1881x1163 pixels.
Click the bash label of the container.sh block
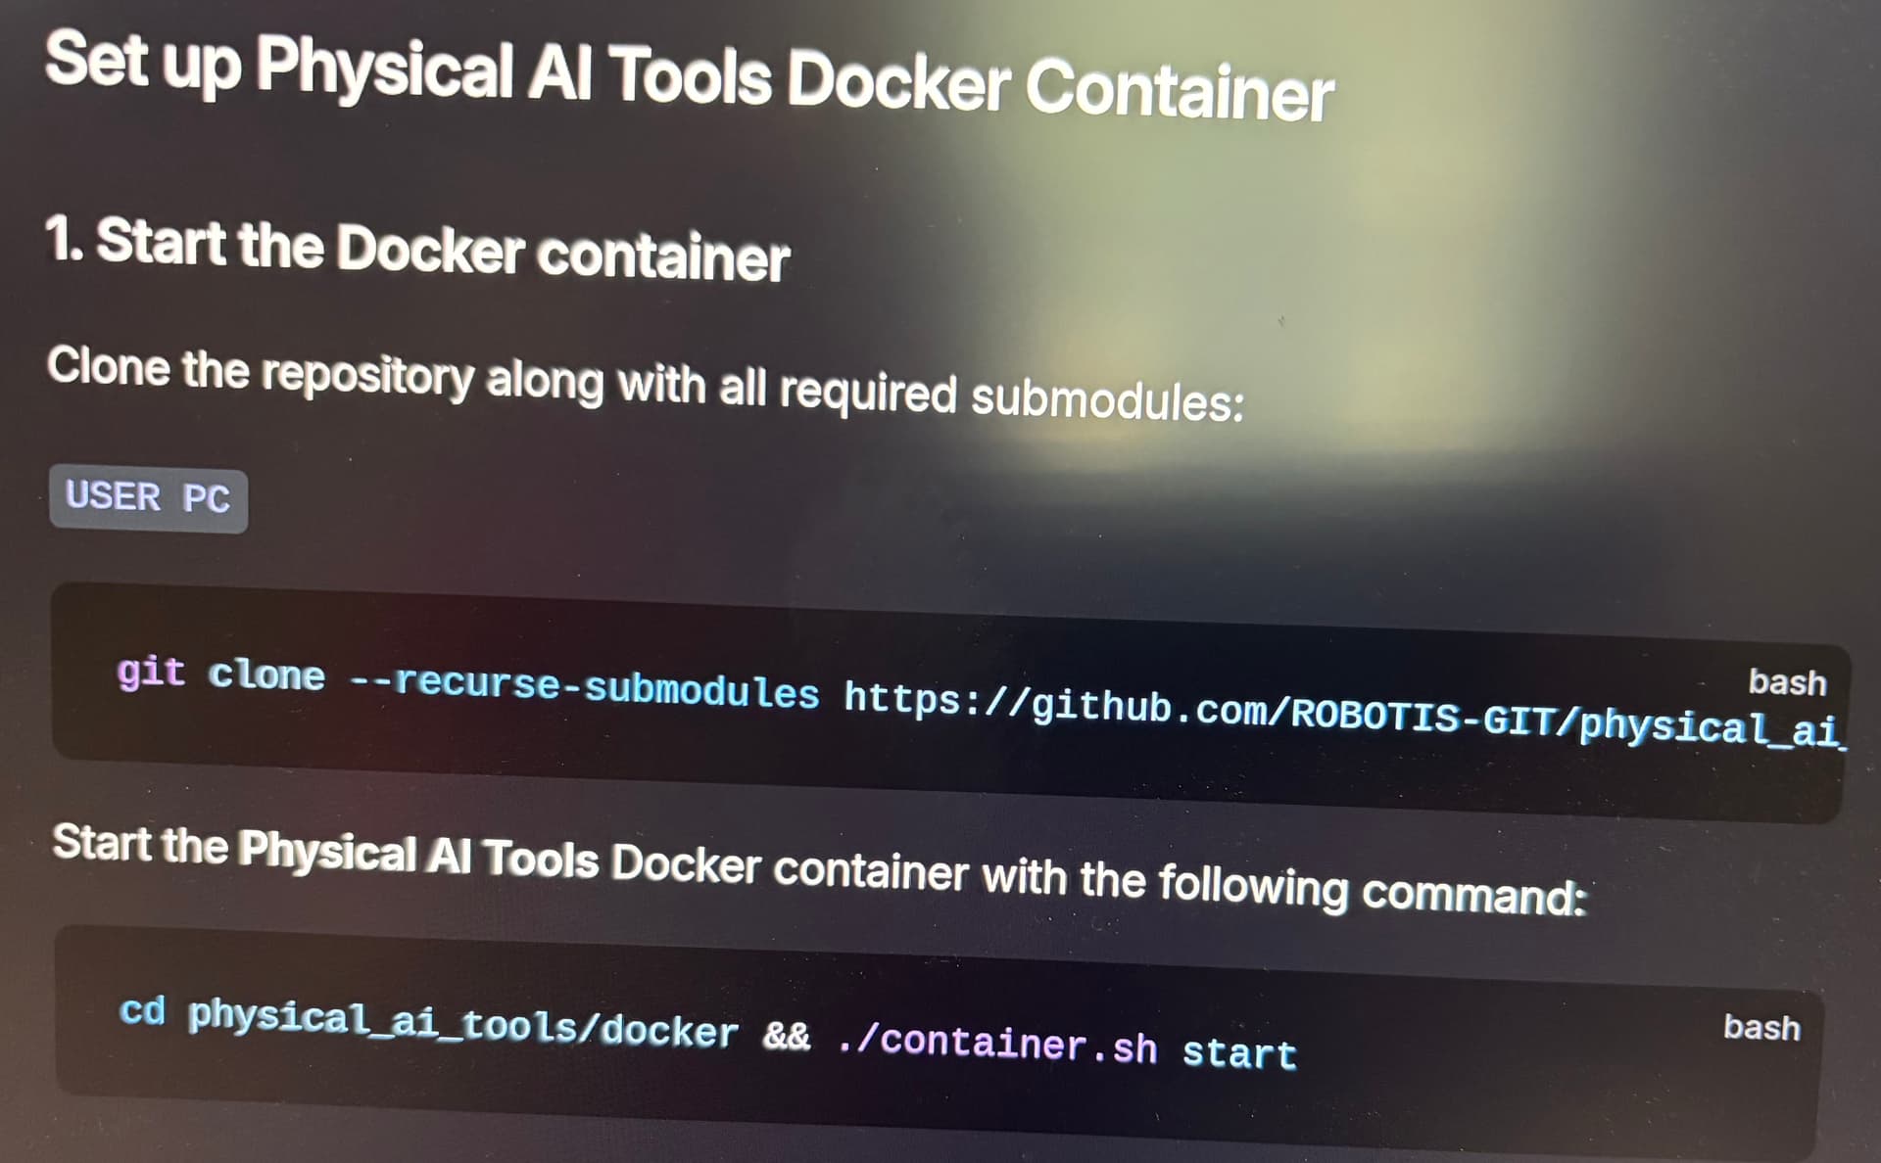[1761, 1028]
